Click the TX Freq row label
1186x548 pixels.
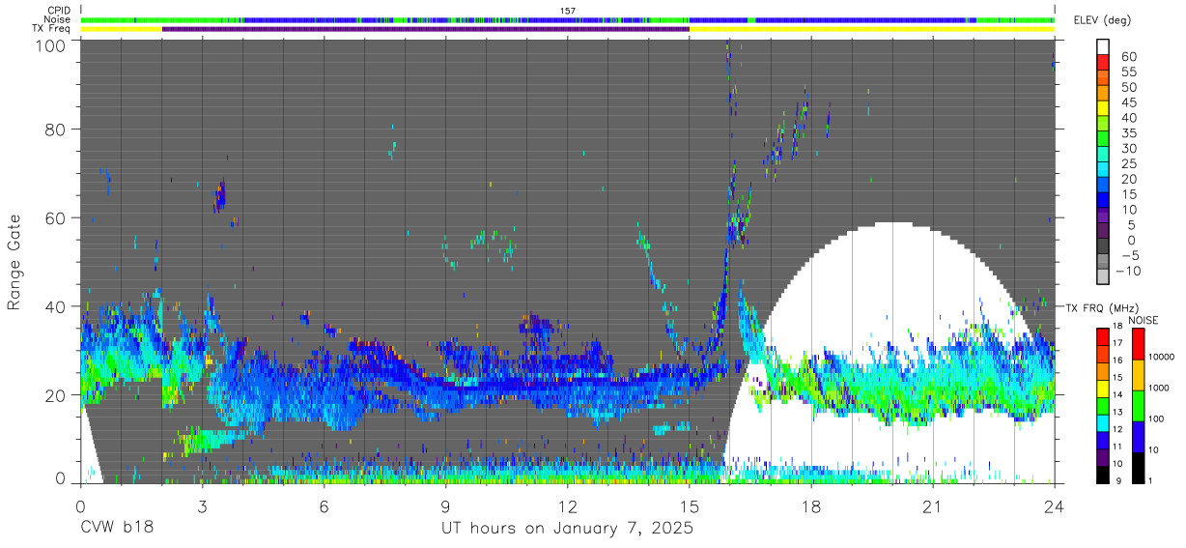point(51,29)
